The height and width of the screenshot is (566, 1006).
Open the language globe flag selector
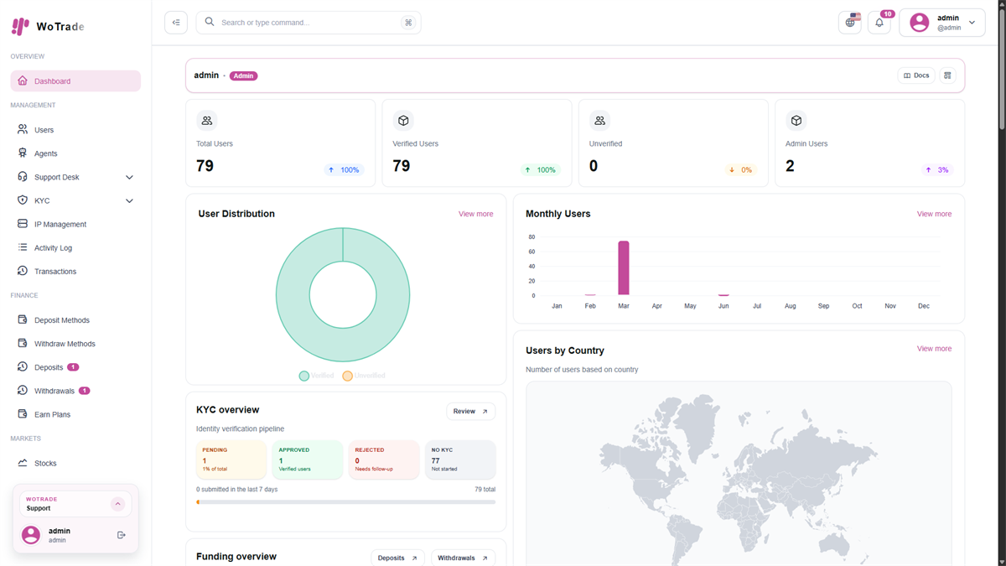(x=850, y=23)
